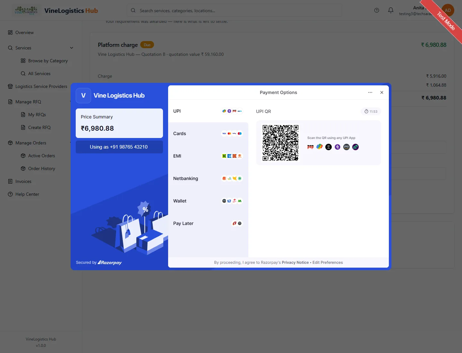462x353 pixels.
Task: Click the 'Using as +91 98765 43210' button
Action: 119,147
